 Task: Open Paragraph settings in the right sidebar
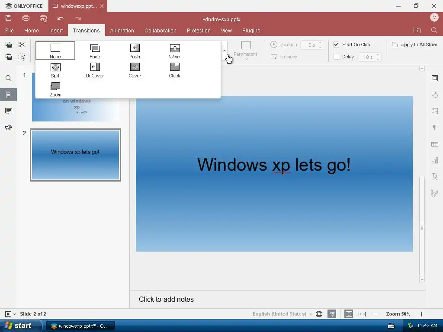point(435,128)
